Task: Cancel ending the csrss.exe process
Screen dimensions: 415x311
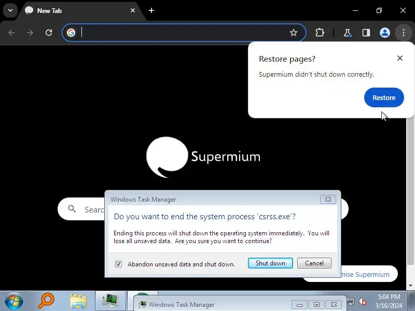Action: click(314, 263)
